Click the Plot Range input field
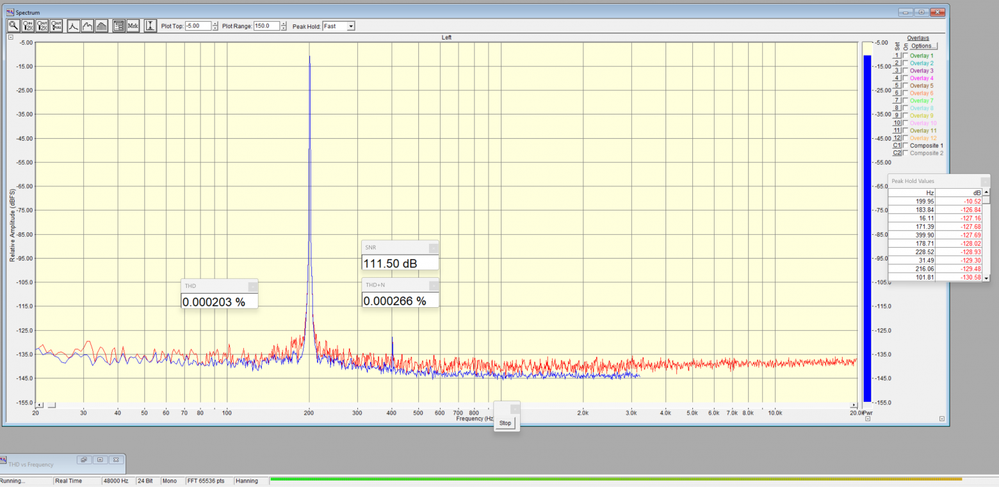 (x=266, y=26)
